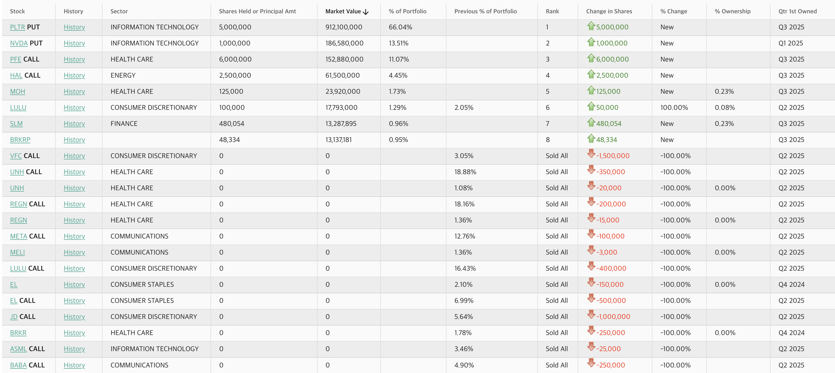Sort table by Stock column header
The image size is (835, 373).
click(x=18, y=11)
